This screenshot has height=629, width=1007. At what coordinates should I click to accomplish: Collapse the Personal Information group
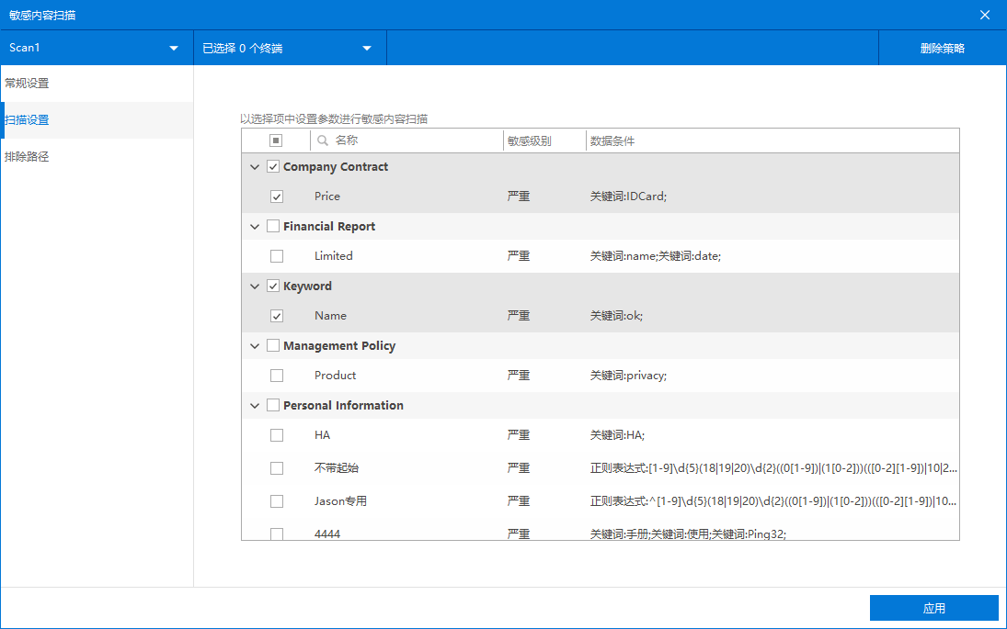coord(255,406)
